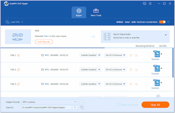
Task: Click the film strip icon in Rip panel
Action: [107, 37]
